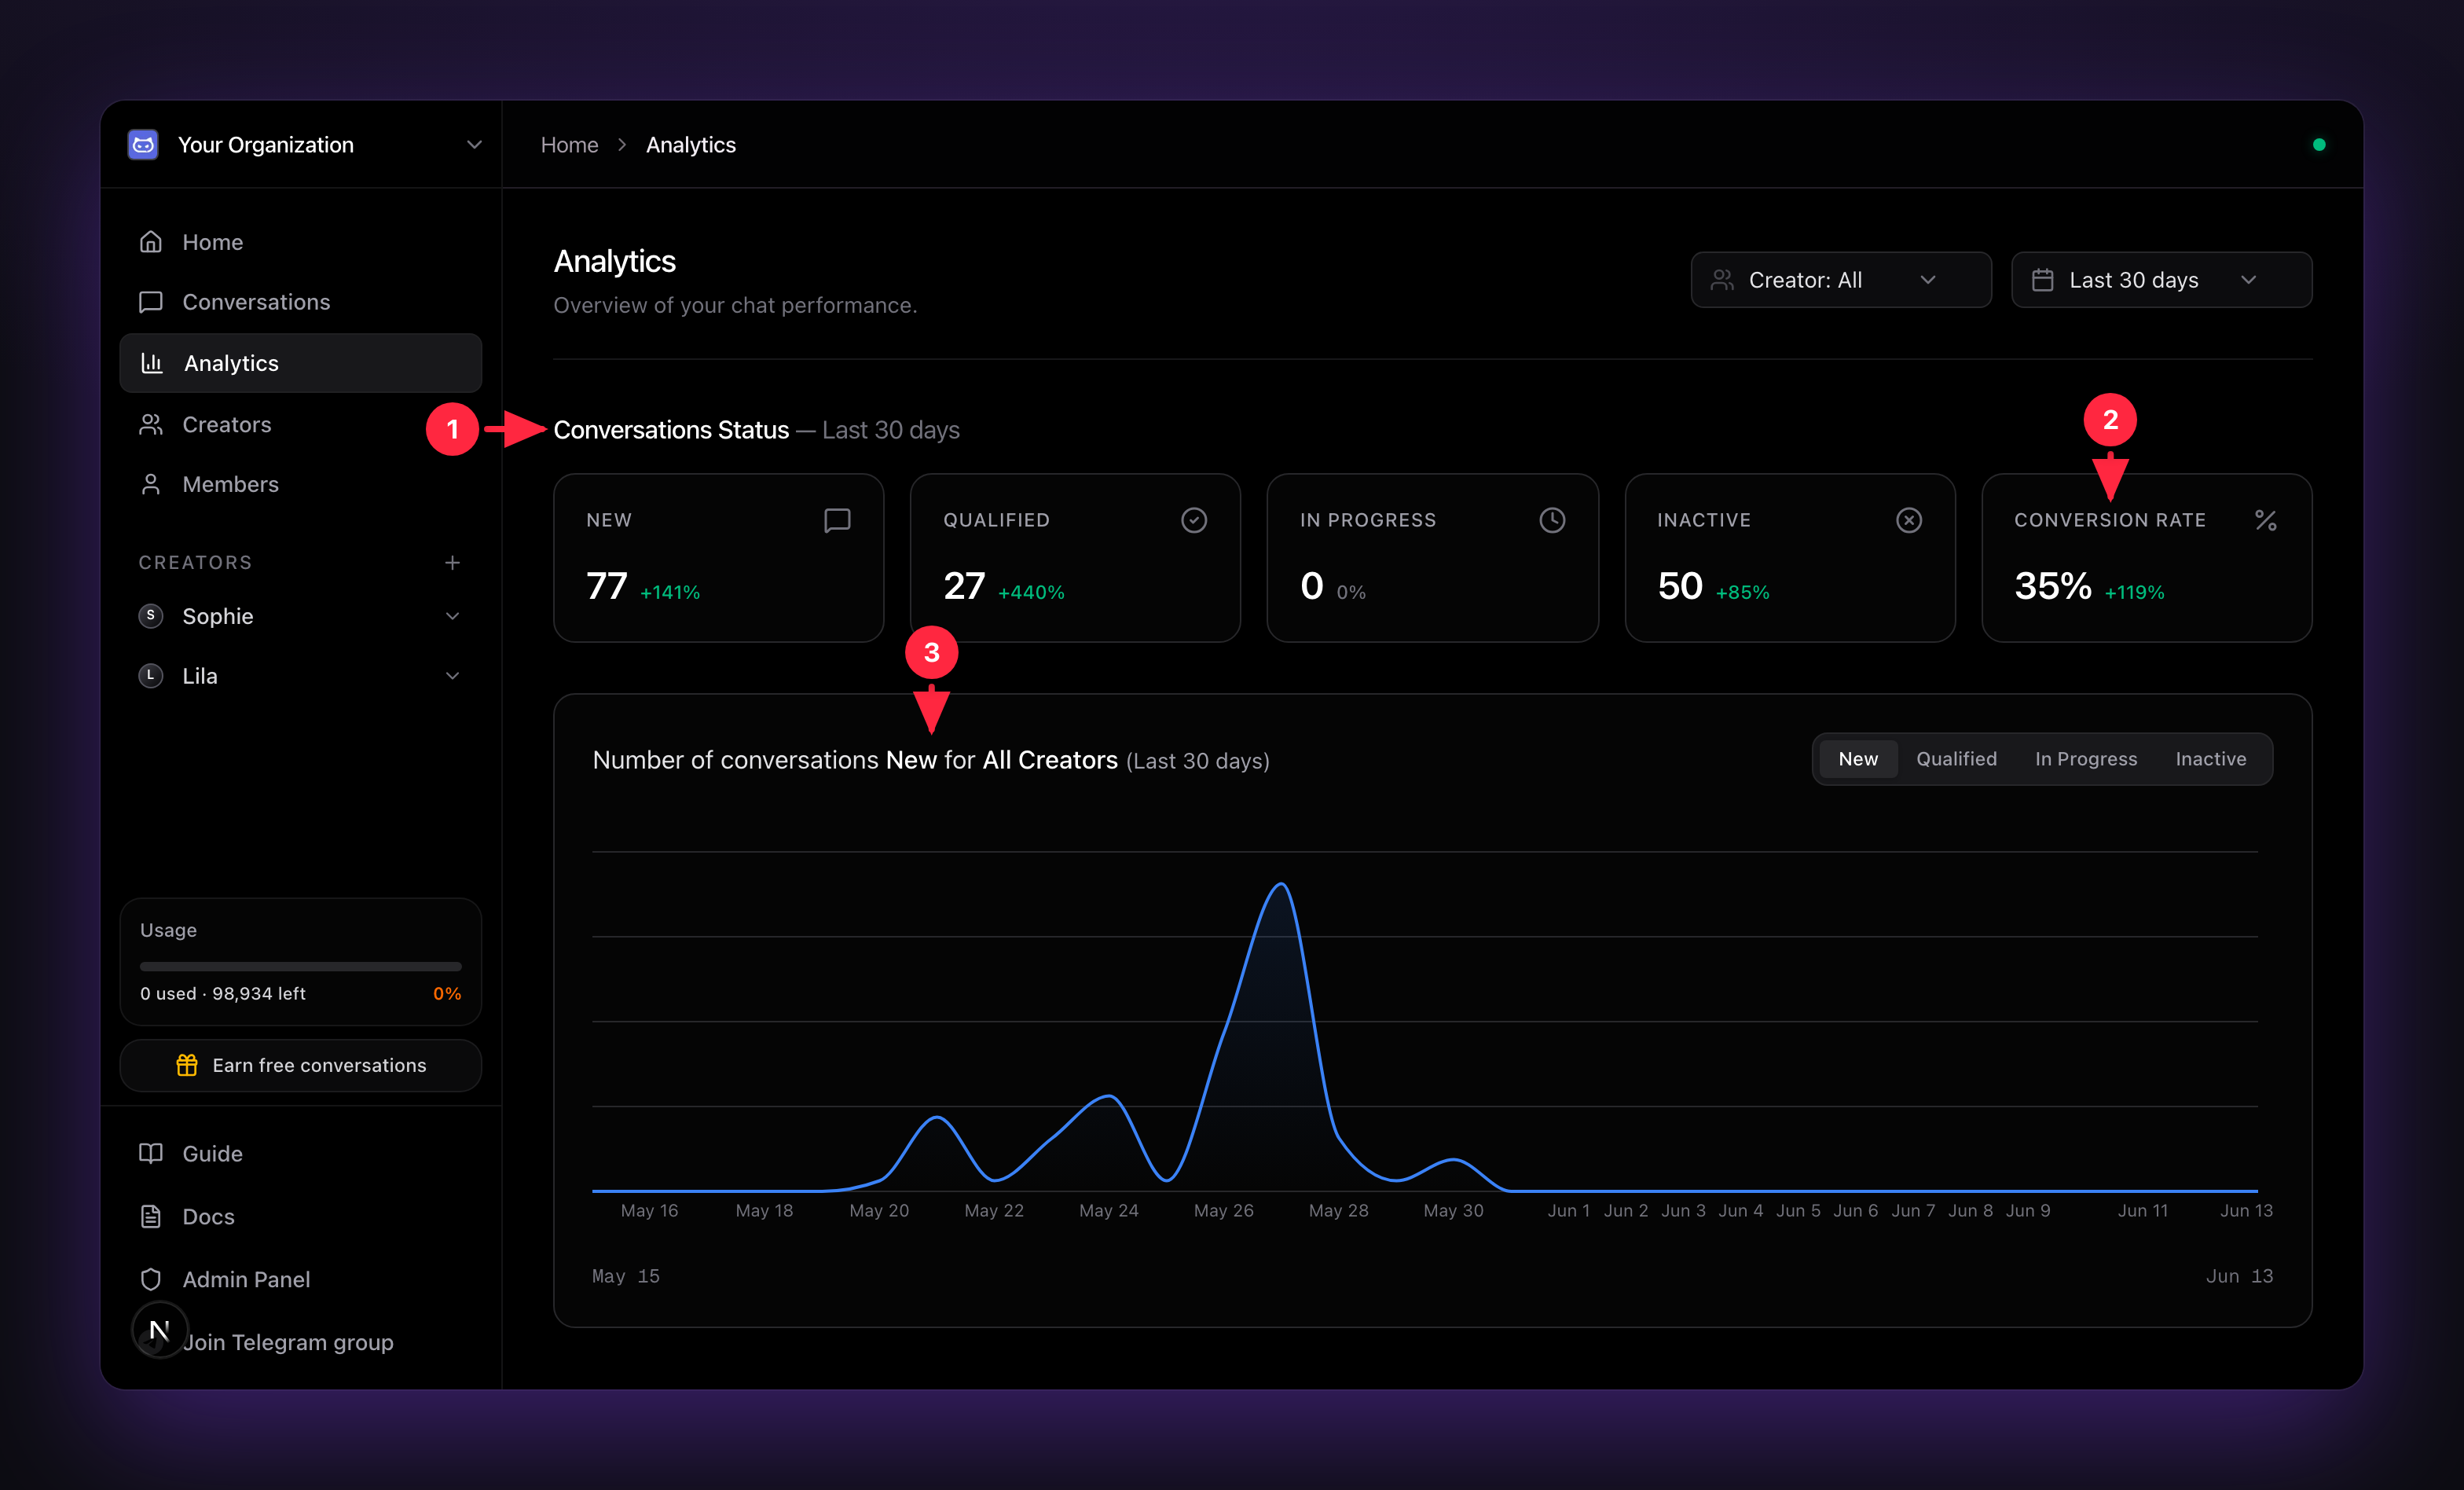
Task: Click the clock icon on IN PROGRESS card
Action: [x=1552, y=520]
